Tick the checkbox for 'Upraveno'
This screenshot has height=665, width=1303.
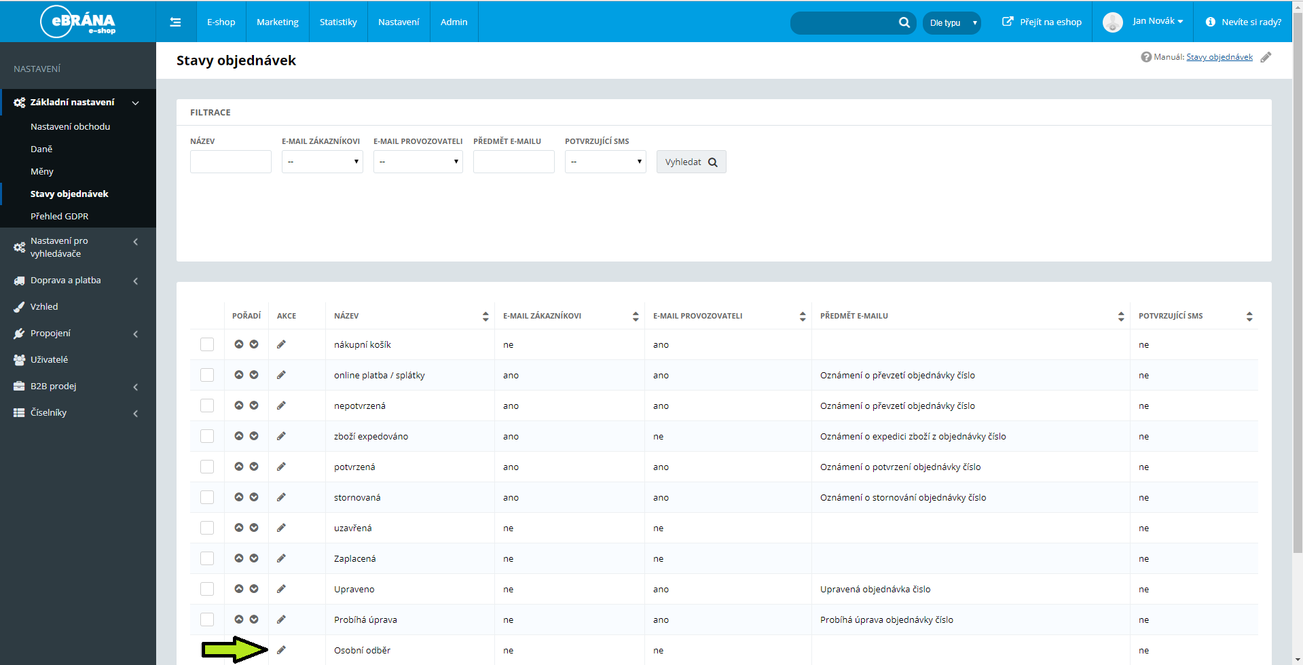207,589
